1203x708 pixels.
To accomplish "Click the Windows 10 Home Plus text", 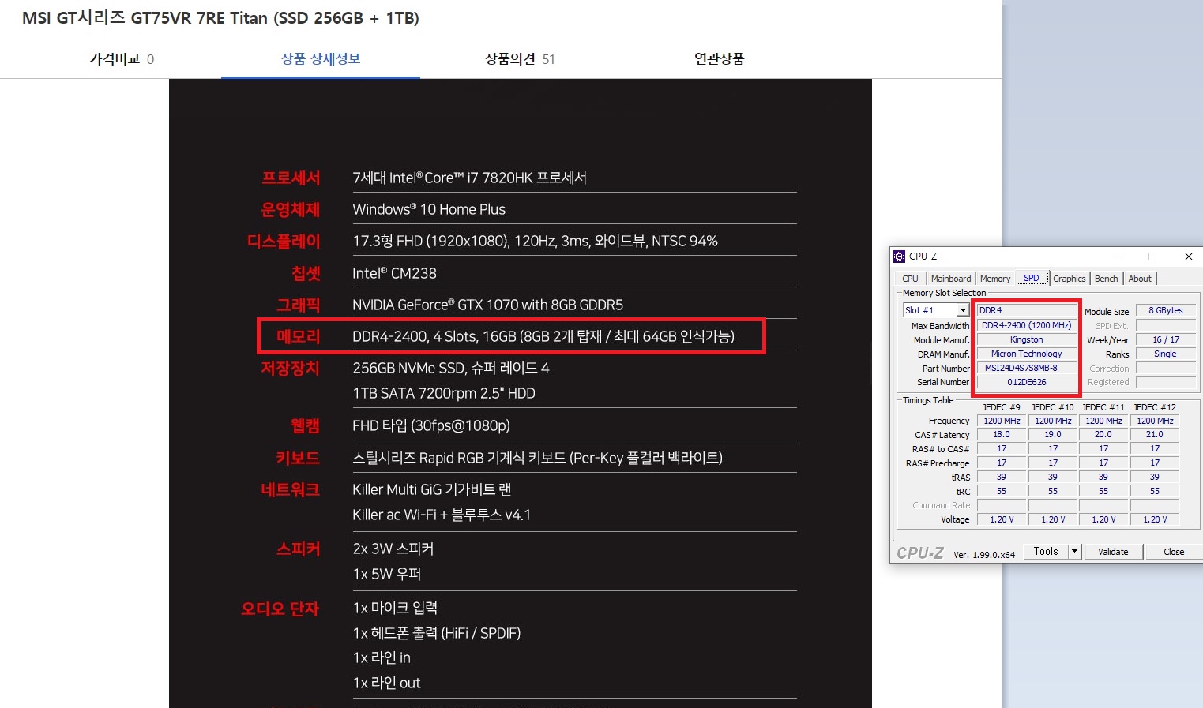I will point(429,210).
